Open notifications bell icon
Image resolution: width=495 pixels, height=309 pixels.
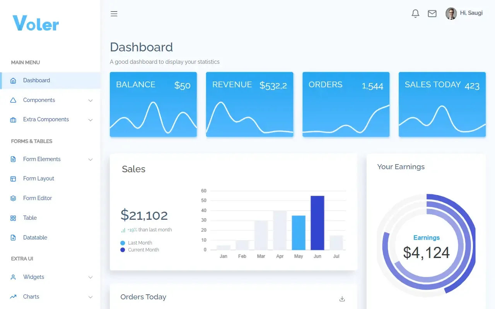[x=415, y=14]
